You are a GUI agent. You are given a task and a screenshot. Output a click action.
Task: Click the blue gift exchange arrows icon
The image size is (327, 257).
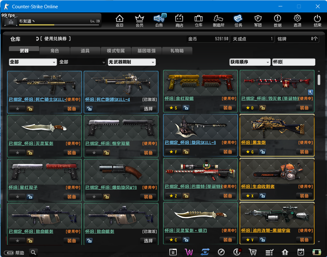coord(205,252)
